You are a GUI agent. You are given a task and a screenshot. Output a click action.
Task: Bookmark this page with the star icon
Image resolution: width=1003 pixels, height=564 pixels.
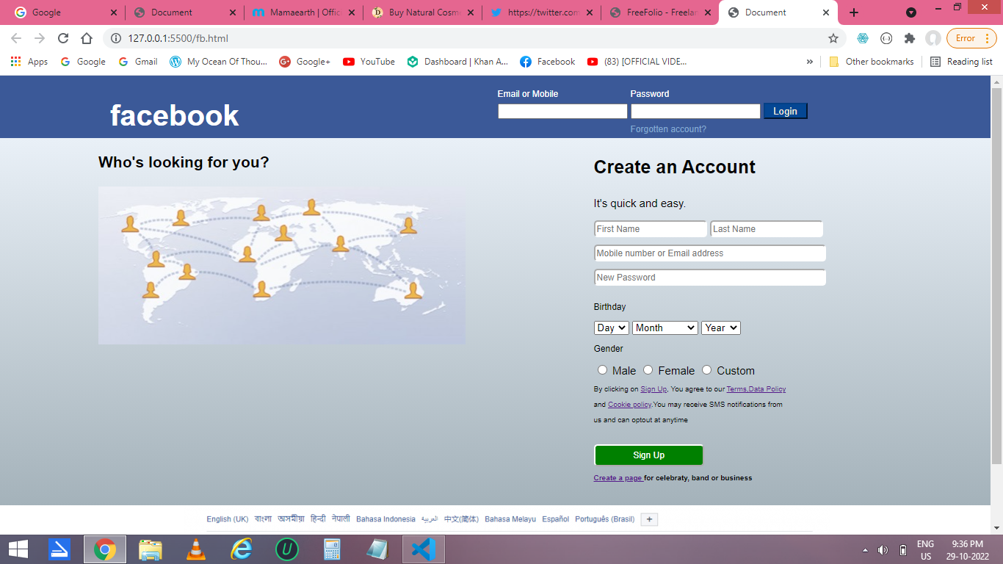(x=833, y=38)
